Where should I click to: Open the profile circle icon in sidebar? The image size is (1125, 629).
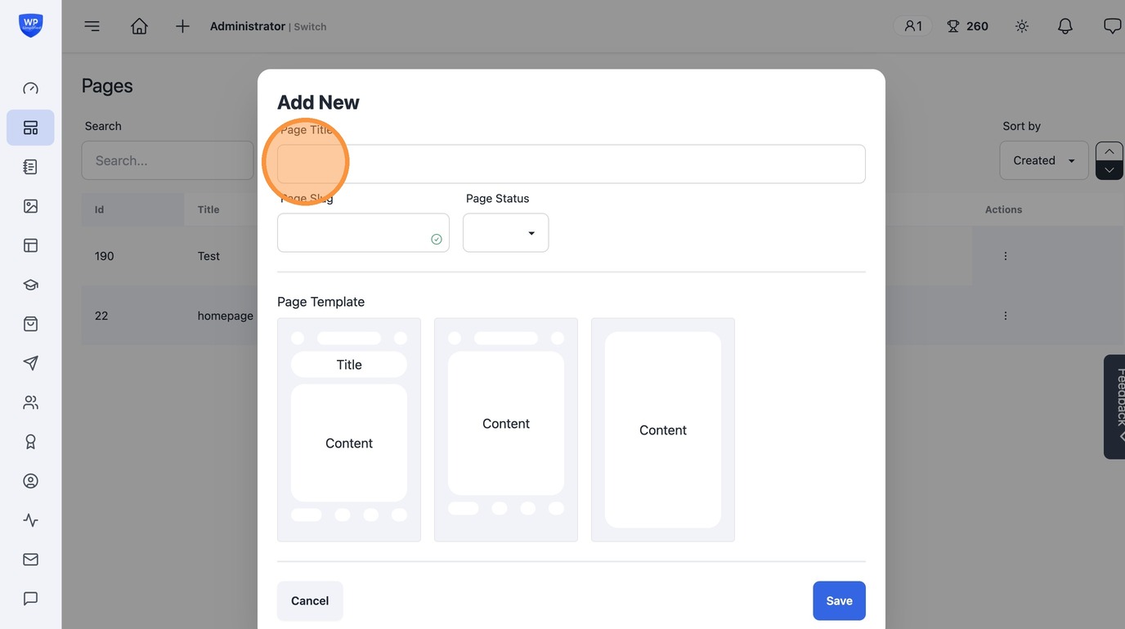coord(30,481)
